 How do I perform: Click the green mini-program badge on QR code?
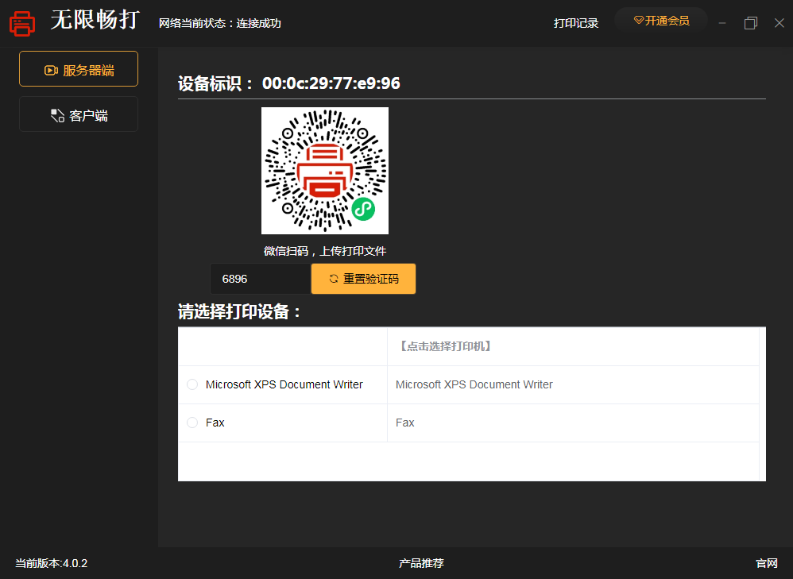[x=363, y=209]
